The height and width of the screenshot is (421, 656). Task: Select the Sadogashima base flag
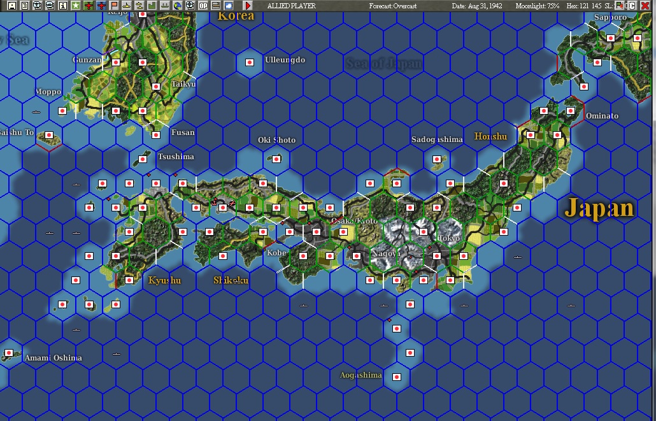(437, 159)
